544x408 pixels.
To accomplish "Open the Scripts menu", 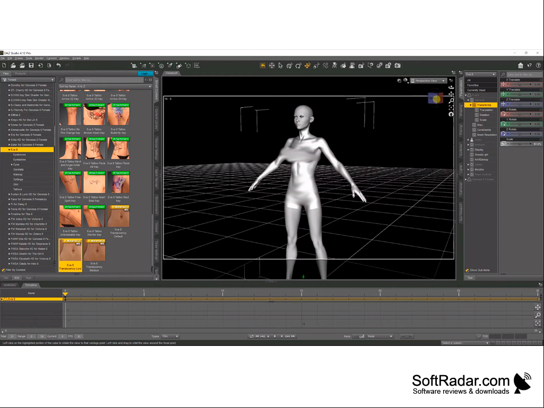I will (x=76, y=58).
